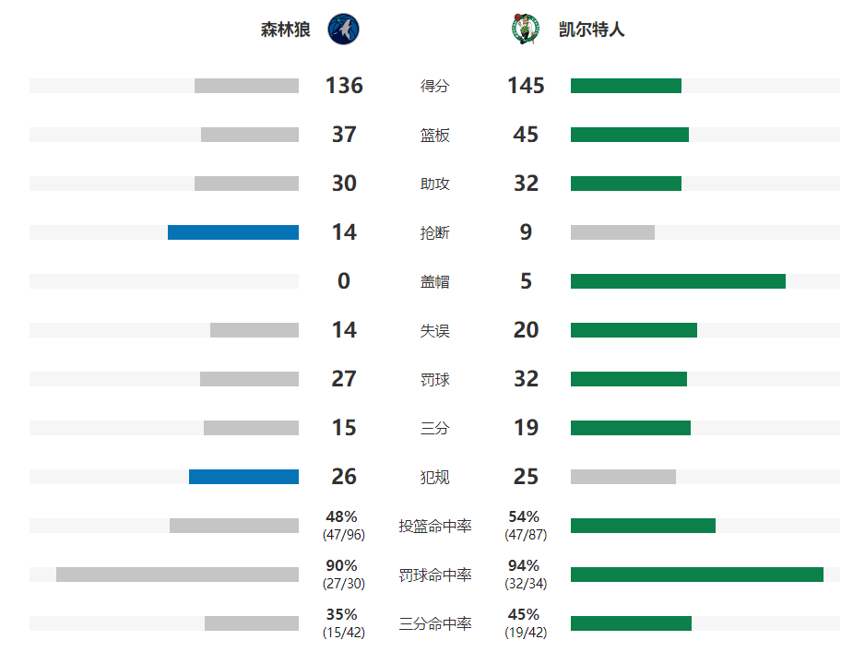Image resolution: width=865 pixels, height=652 pixels.
Task: Select the 得分 stat label
Action: pyautogui.click(x=434, y=86)
